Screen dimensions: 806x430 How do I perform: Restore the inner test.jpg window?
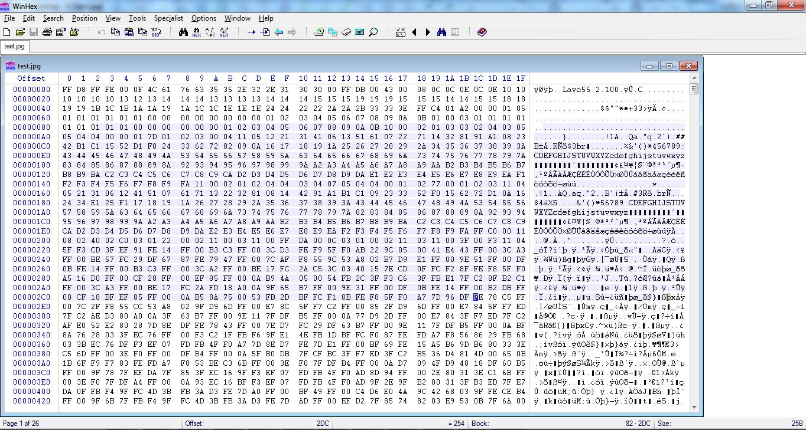click(669, 66)
